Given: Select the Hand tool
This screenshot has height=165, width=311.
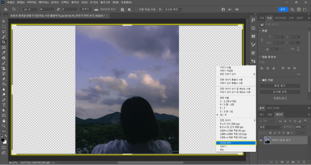Looking at the screenshot, I should click(x=4, y=120).
